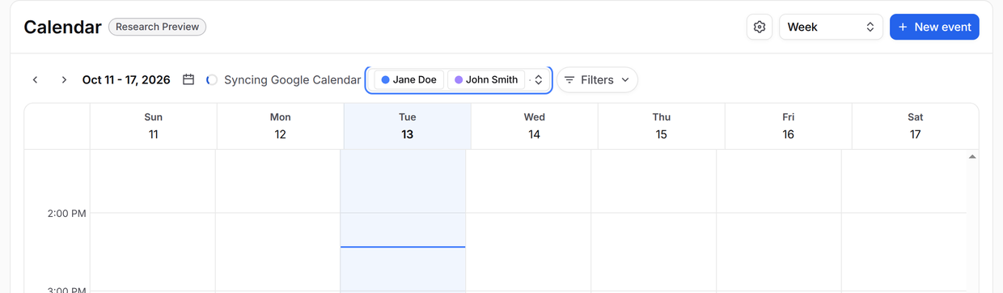The height and width of the screenshot is (293, 1003).
Task: Go to next week arrow
Action: pyautogui.click(x=64, y=79)
